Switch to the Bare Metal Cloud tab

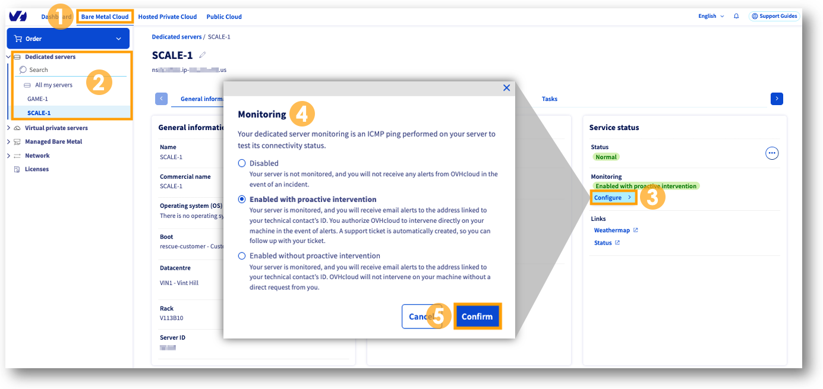[x=105, y=16]
